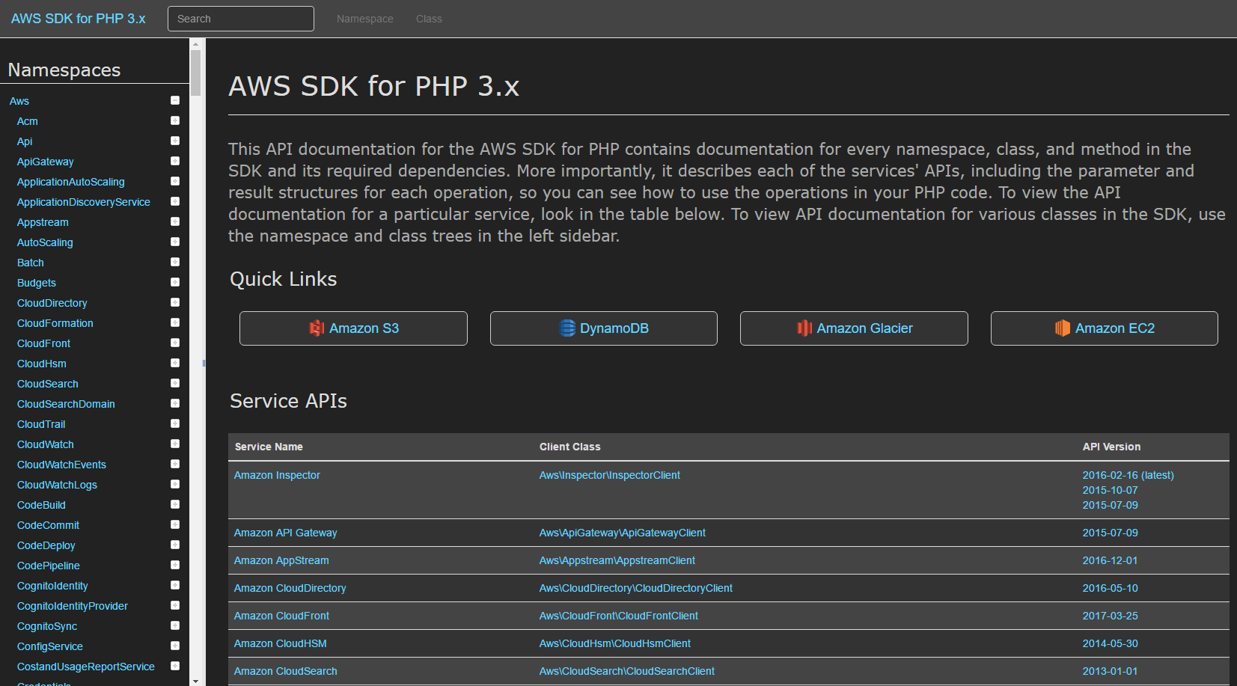Click the DynamoDB quick link icon

(568, 328)
